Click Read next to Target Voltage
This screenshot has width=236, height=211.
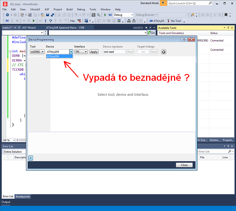point(154,52)
